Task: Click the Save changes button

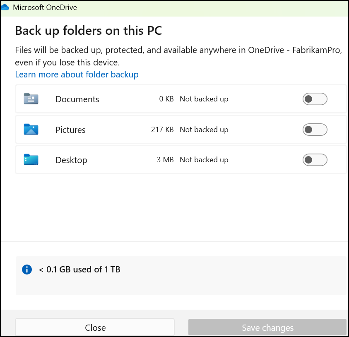Action: 267,327
